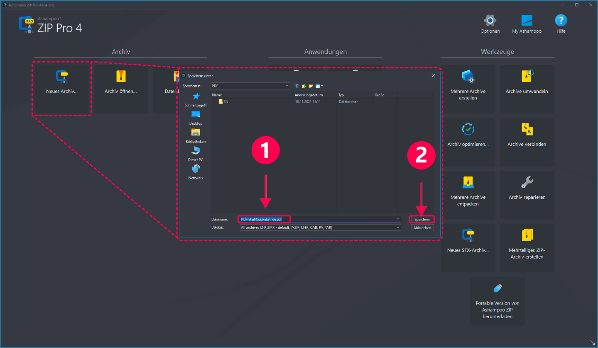The image size is (598, 348).
Task: Launch Mehrere Archive erstellen tool
Action: (x=468, y=89)
